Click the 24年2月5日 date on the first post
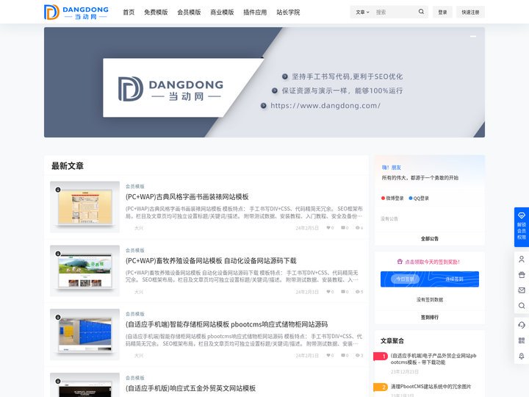The height and width of the screenshot is (397, 529). pyautogui.click(x=307, y=228)
